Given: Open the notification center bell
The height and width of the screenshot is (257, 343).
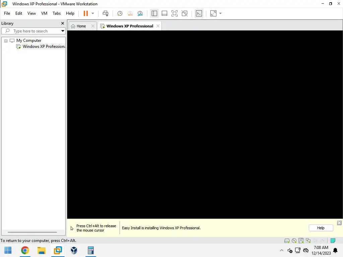Looking at the screenshot, I should [335, 250].
